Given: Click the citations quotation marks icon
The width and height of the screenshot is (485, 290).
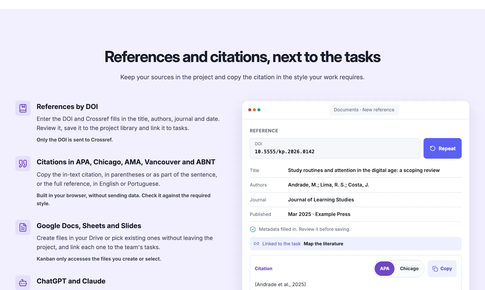Looking at the screenshot, I should (x=23, y=164).
